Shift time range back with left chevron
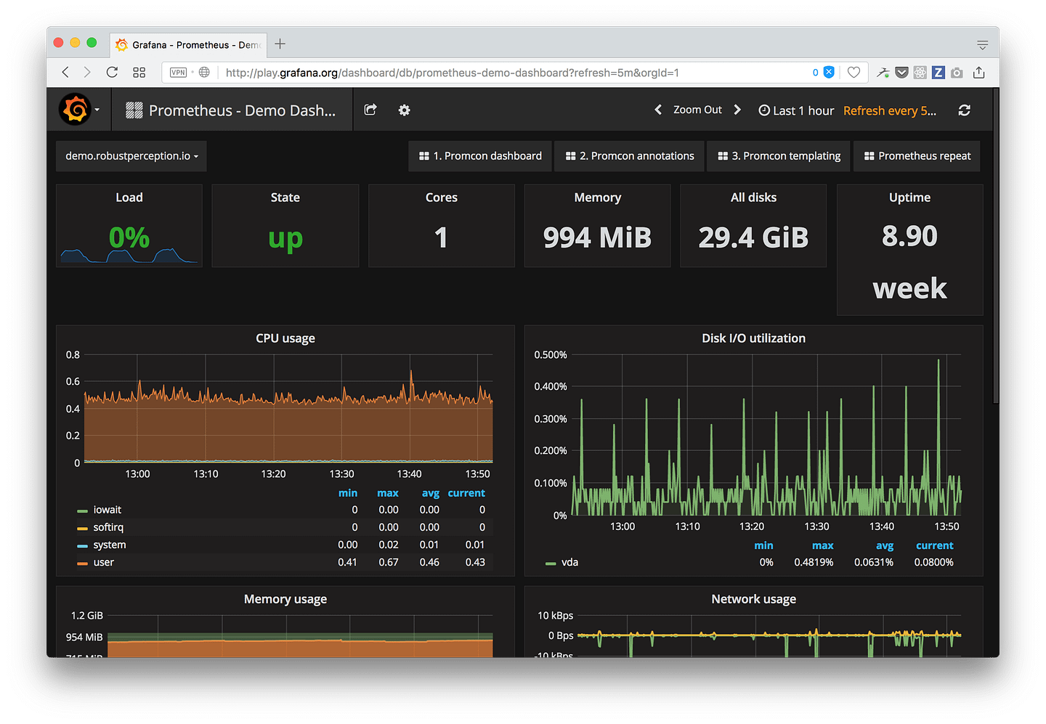 pos(658,110)
